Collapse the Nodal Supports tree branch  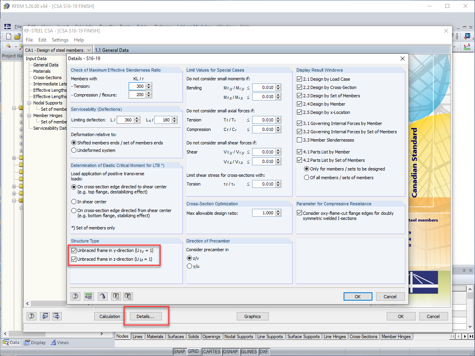29,103
